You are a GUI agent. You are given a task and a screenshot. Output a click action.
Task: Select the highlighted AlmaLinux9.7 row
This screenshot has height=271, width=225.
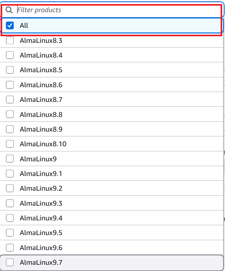pos(112,263)
